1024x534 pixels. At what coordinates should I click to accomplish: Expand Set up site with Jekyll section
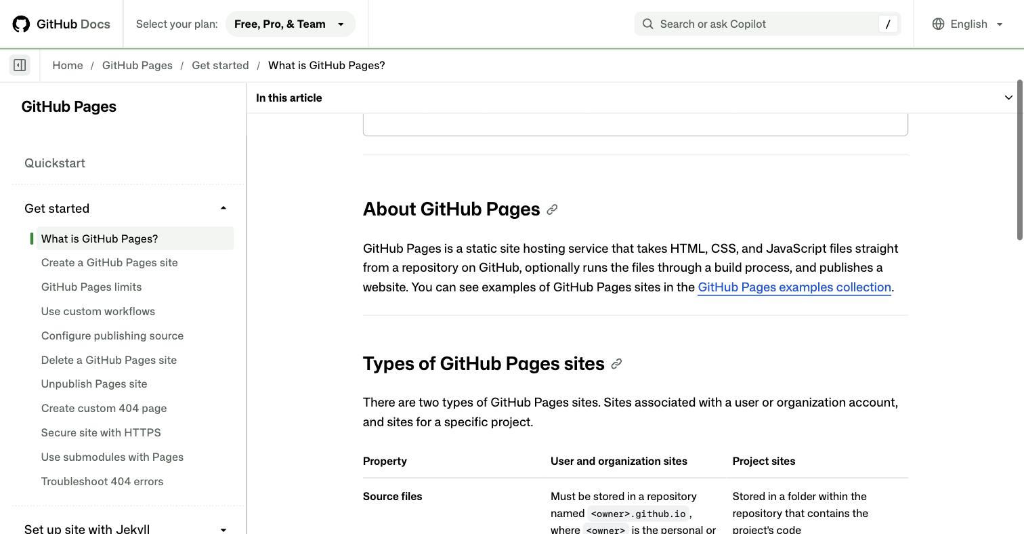coord(223,529)
